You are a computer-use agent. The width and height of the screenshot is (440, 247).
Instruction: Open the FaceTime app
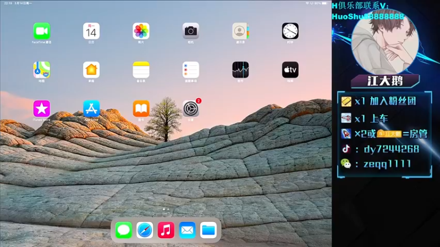(x=42, y=31)
